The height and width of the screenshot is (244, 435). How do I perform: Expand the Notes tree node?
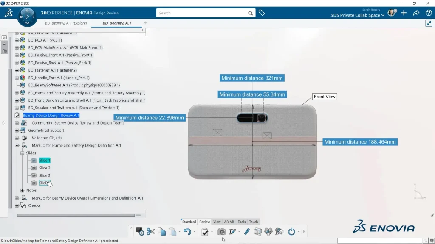pos(23,191)
